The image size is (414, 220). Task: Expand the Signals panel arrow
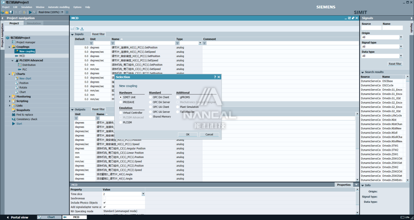[x=412, y=18]
